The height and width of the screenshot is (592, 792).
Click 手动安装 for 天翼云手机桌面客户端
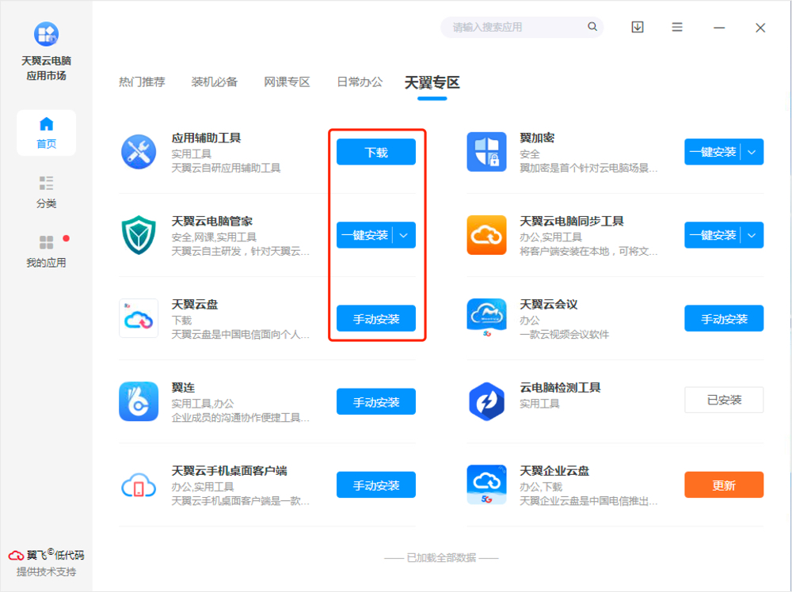(x=376, y=485)
